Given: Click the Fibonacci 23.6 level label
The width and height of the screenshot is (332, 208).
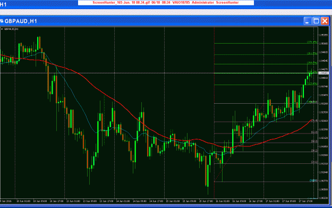Looking at the screenshot, I should pos(314,162).
